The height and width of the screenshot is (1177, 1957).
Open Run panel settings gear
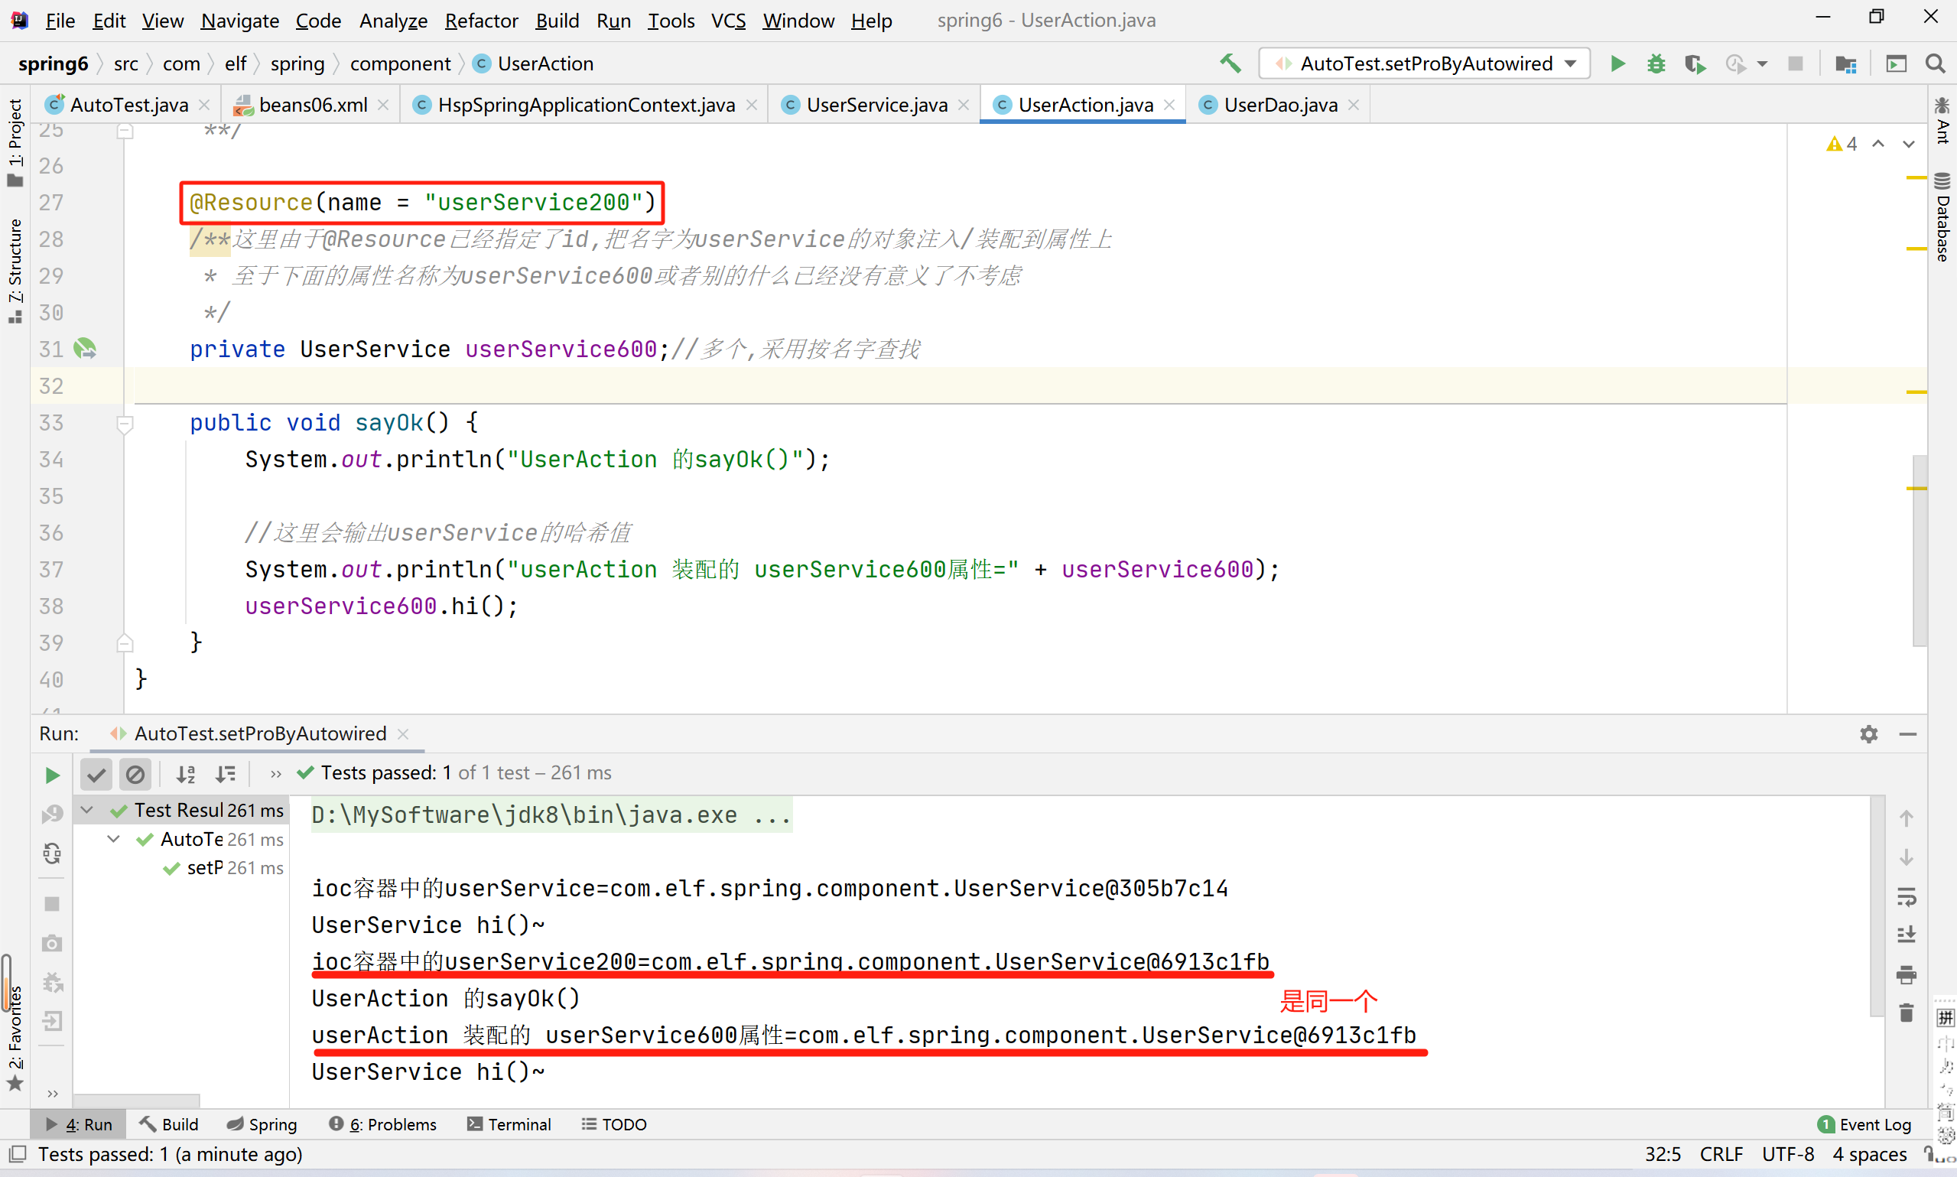coord(1869,734)
